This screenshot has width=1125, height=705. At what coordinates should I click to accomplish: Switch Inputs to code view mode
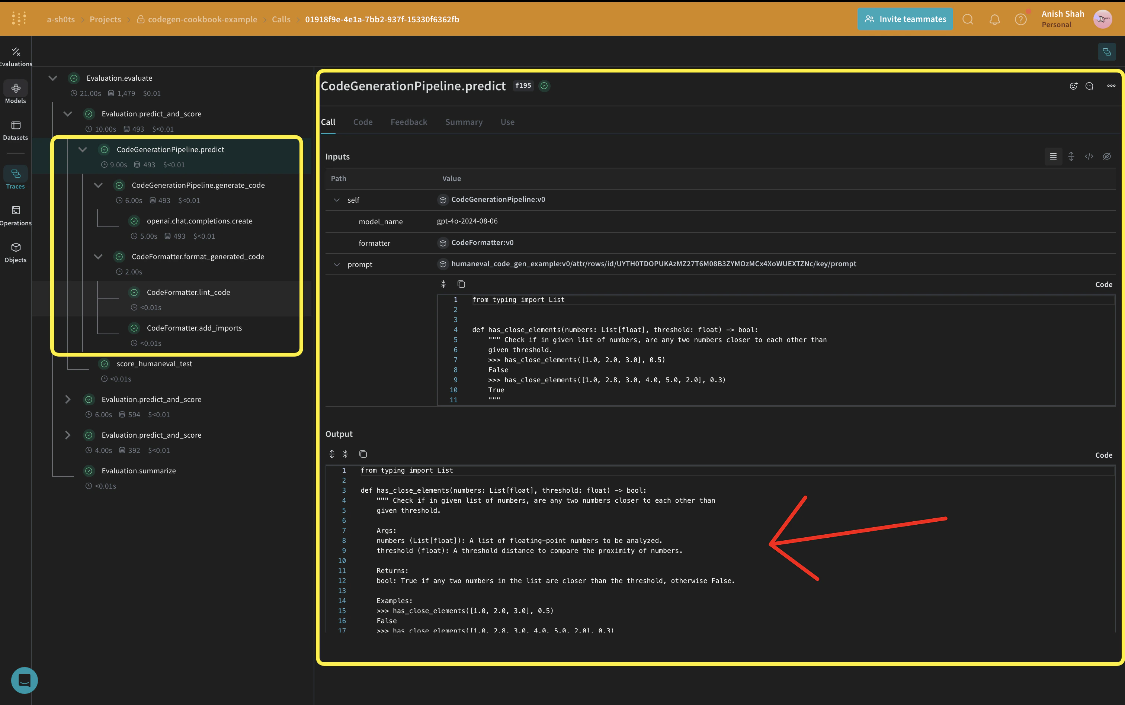[1089, 156]
